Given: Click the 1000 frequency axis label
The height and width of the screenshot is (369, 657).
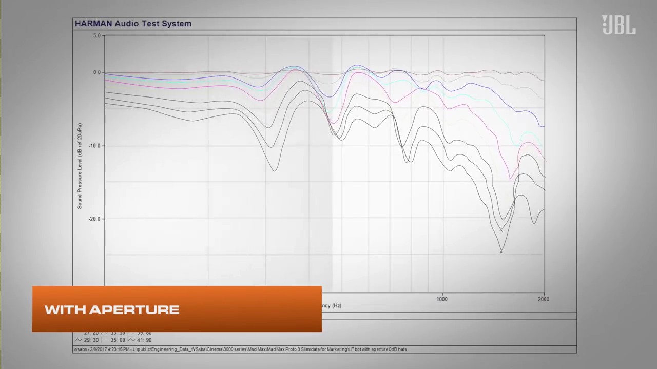Looking at the screenshot, I should click(441, 299).
